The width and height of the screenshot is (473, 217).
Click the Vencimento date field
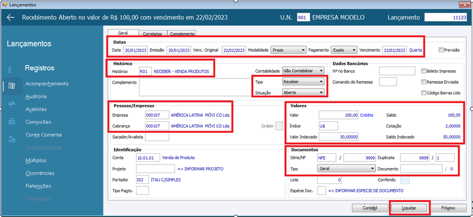click(x=394, y=50)
